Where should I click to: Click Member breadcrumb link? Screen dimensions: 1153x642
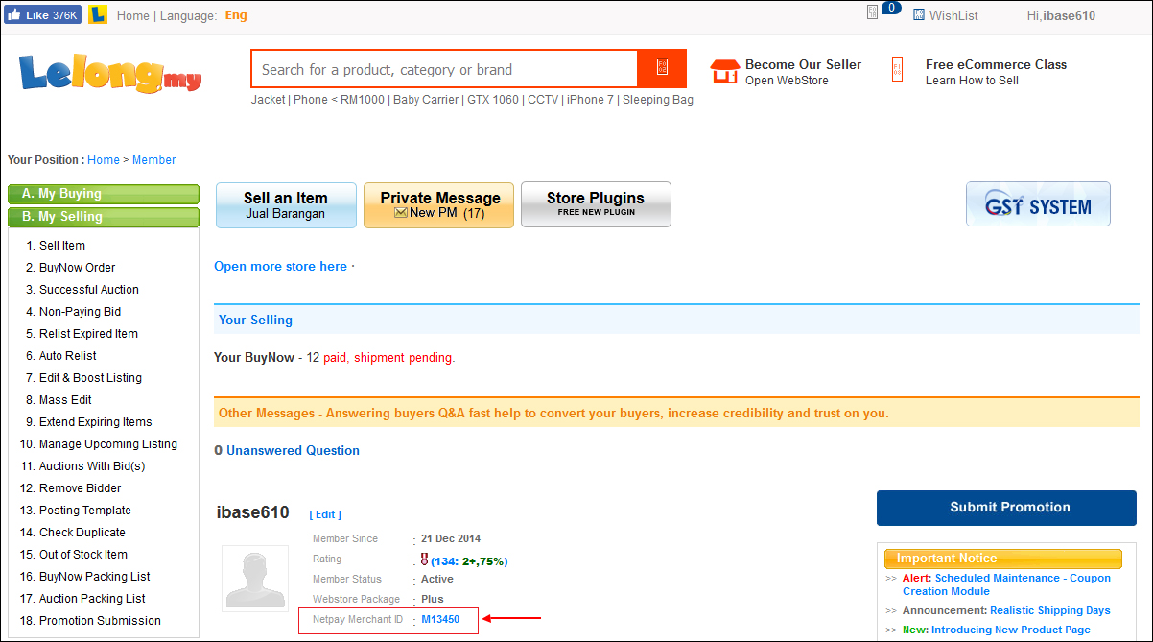pos(154,160)
